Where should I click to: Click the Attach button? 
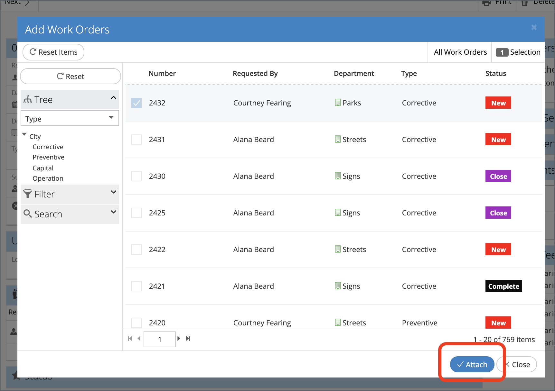coord(472,364)
